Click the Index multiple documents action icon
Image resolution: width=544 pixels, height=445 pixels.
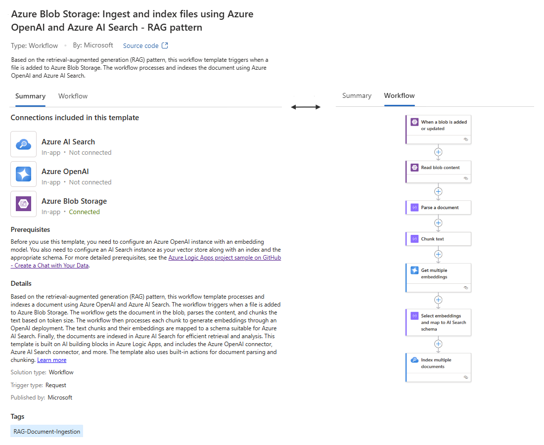coord(414,359)
